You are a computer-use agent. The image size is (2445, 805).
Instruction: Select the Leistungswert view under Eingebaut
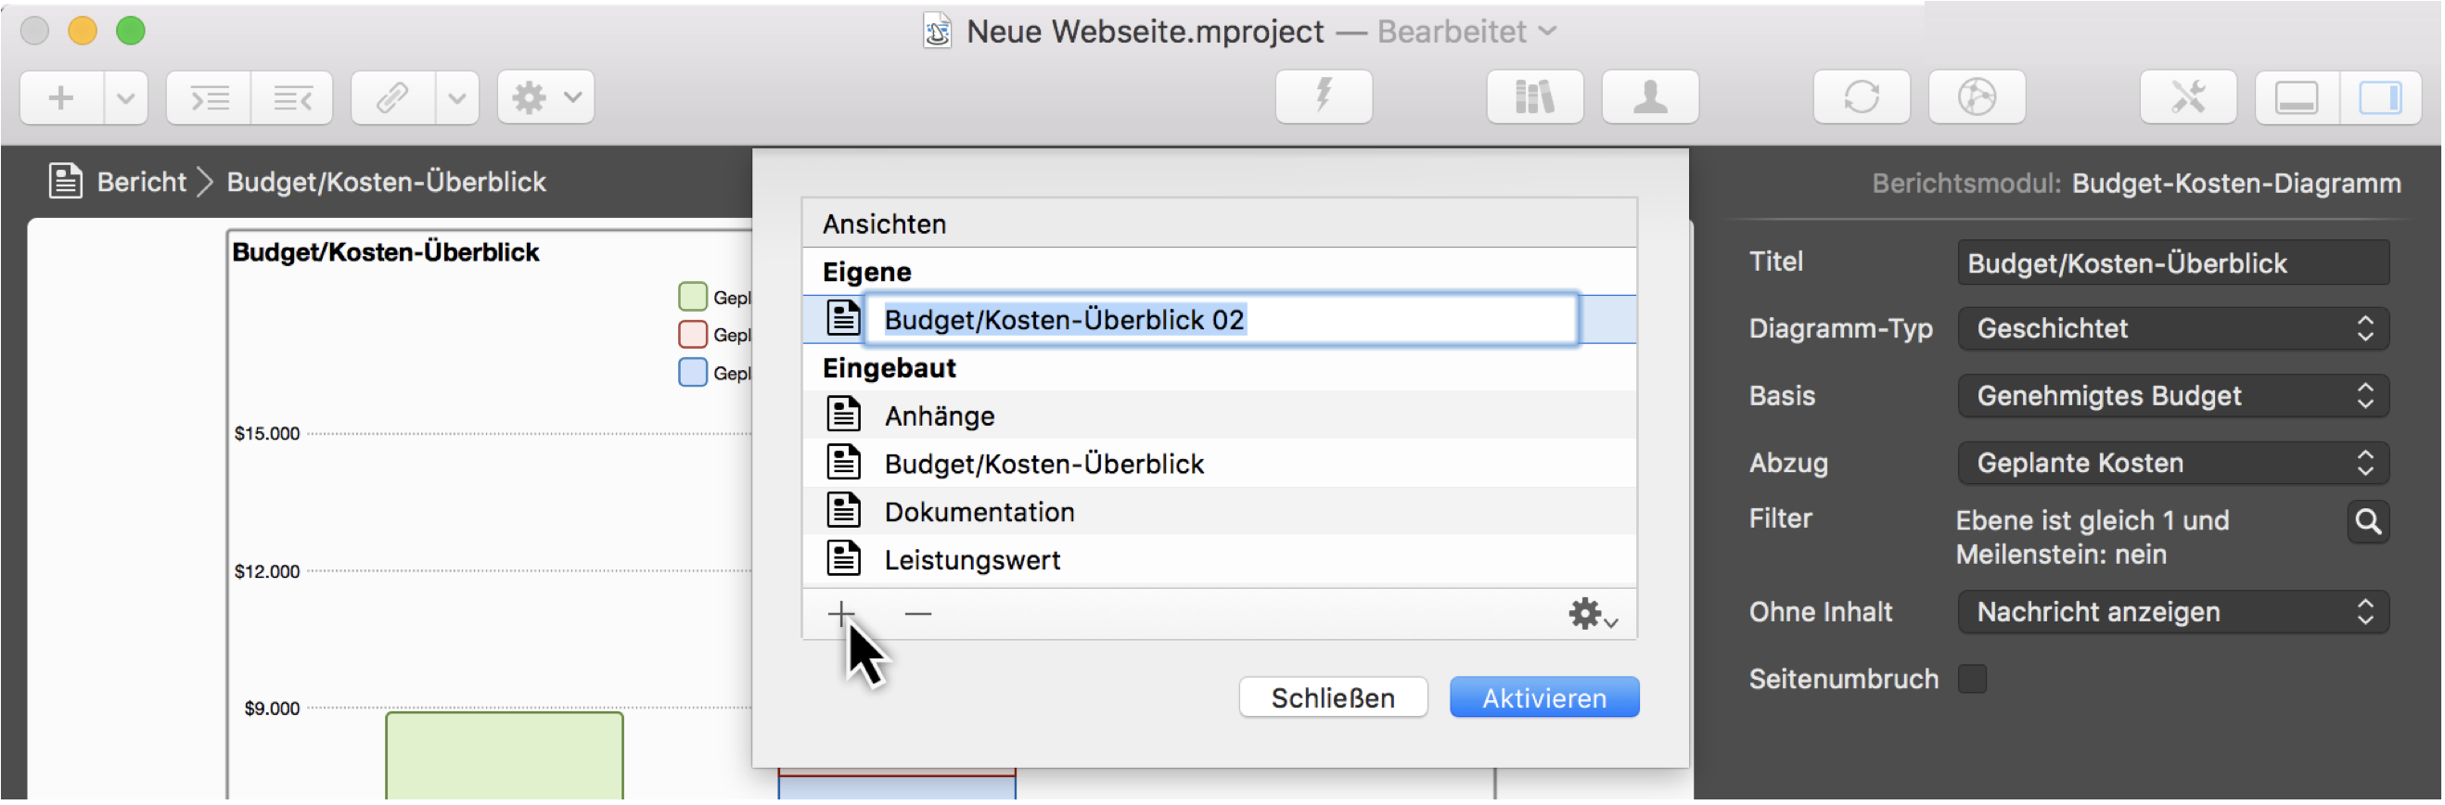(x=972, y=559)
